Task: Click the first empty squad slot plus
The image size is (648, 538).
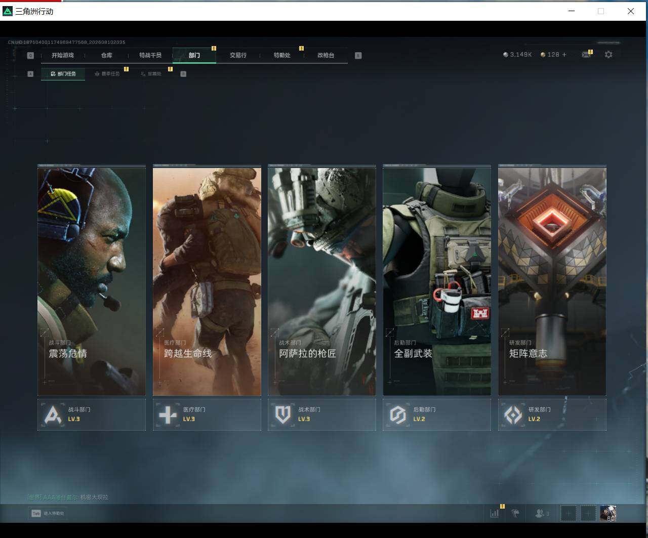Action: 569,513
